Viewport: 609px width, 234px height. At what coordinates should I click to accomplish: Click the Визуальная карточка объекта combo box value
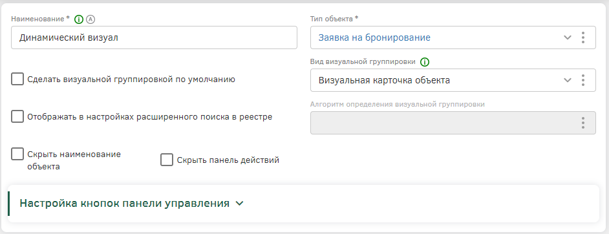384,80
